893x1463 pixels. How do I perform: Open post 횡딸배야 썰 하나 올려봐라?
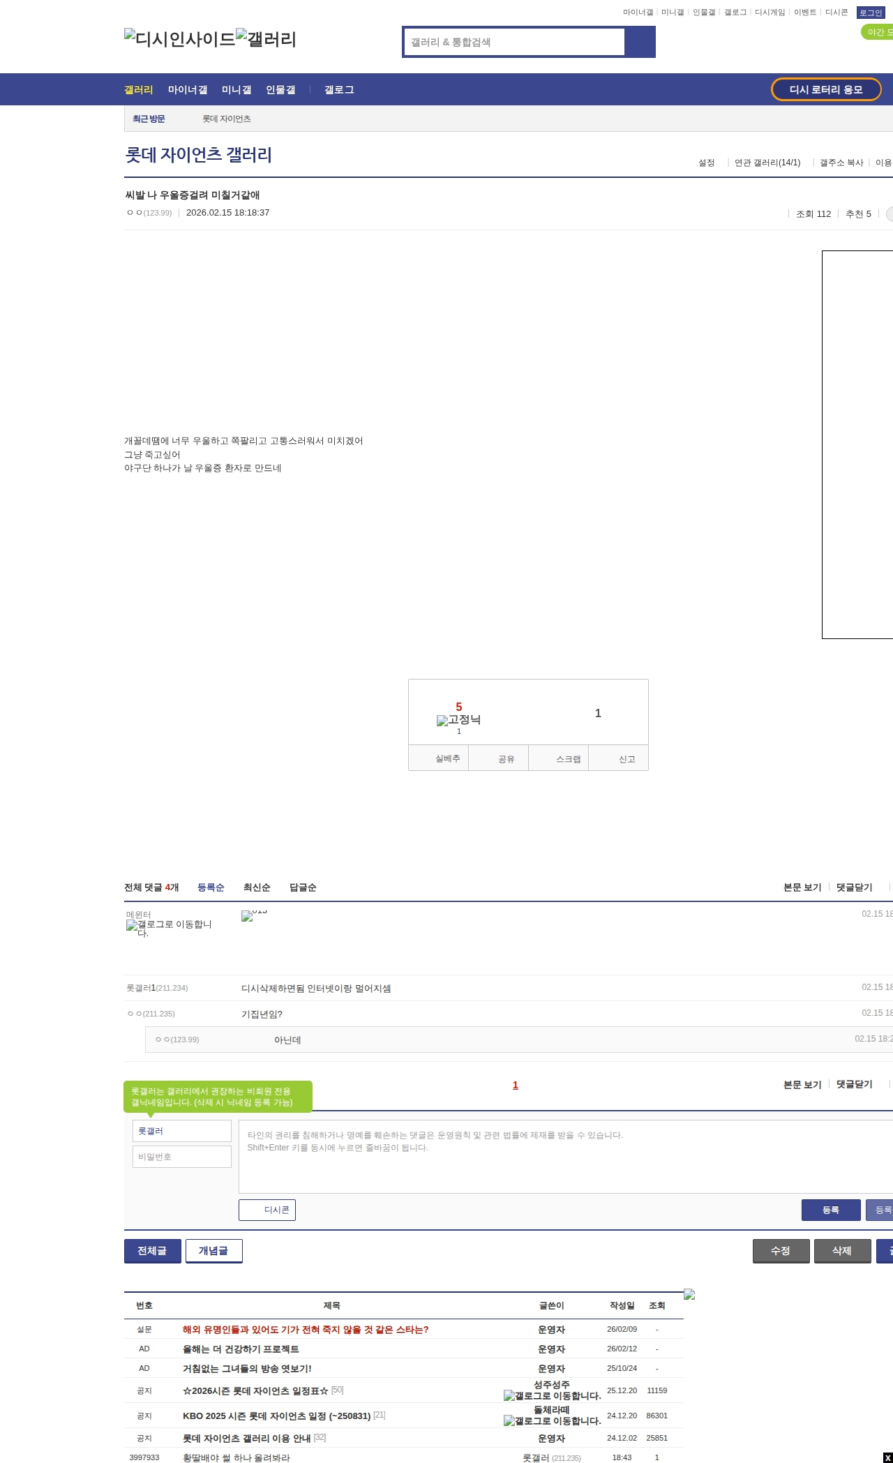click(x=237, y=1458)
